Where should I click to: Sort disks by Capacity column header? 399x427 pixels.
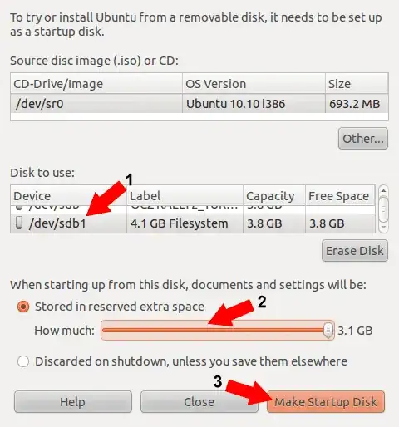(274, 196)
